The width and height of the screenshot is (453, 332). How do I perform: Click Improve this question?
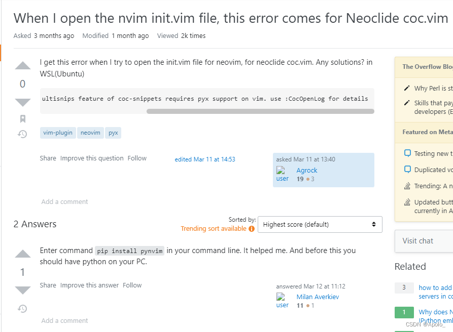(92, 158)
